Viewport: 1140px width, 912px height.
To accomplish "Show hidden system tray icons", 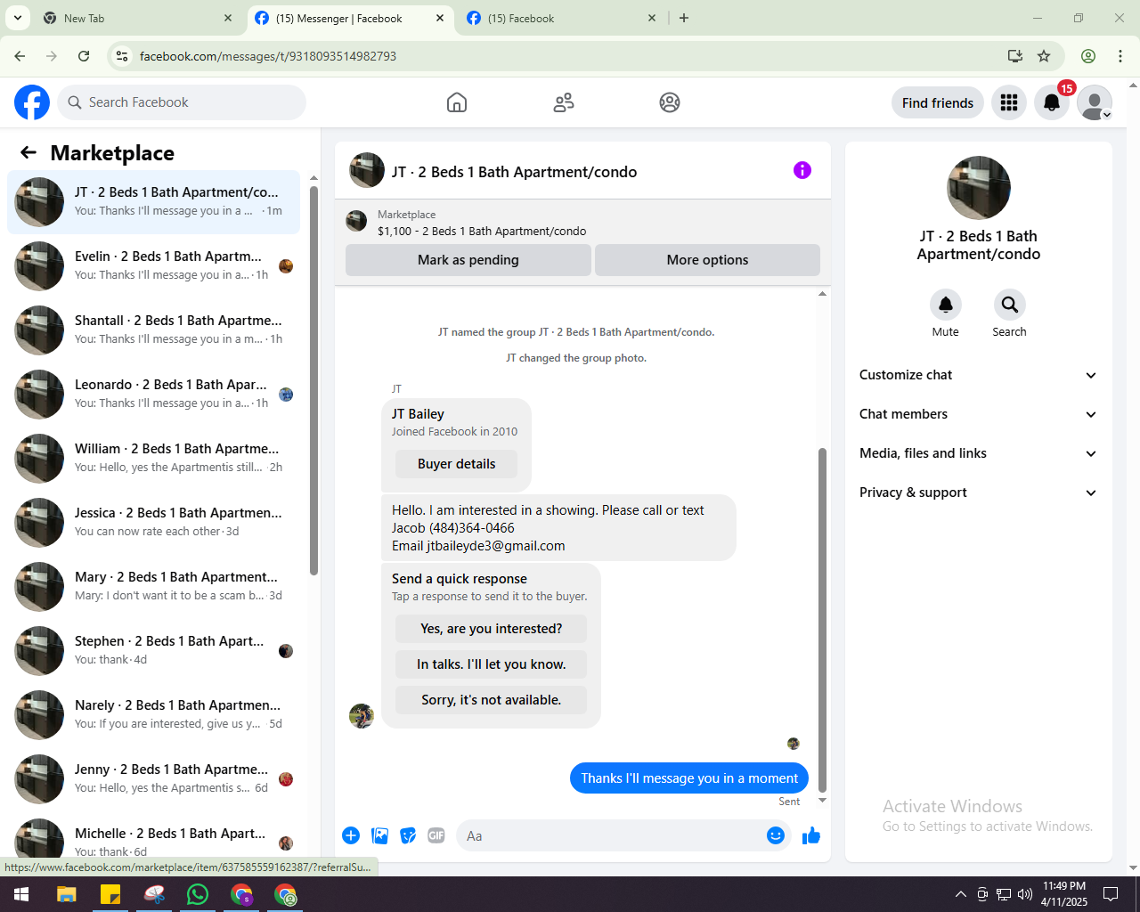I will pos(960,894).
